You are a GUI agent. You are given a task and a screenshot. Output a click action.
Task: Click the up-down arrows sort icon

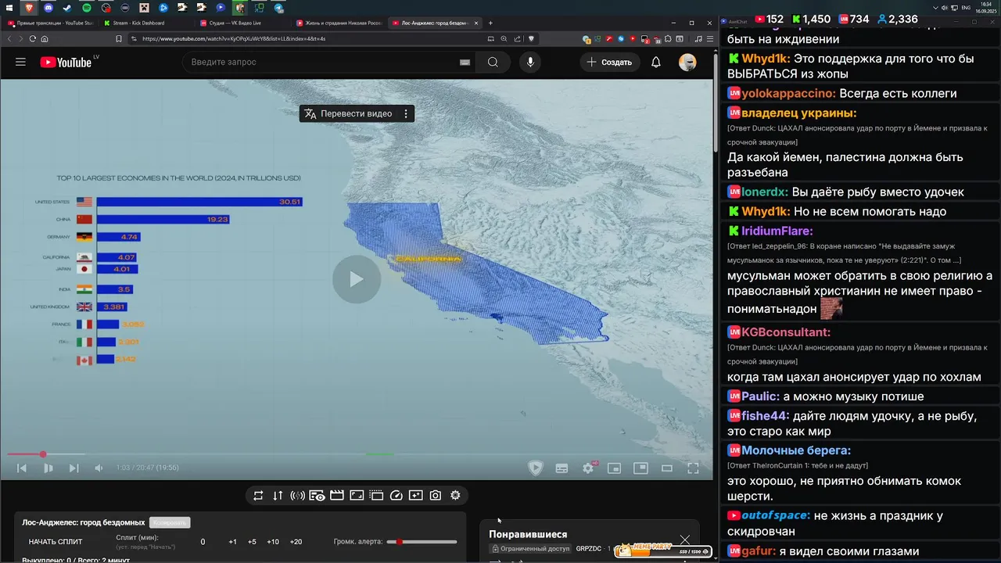click(278, 495)
